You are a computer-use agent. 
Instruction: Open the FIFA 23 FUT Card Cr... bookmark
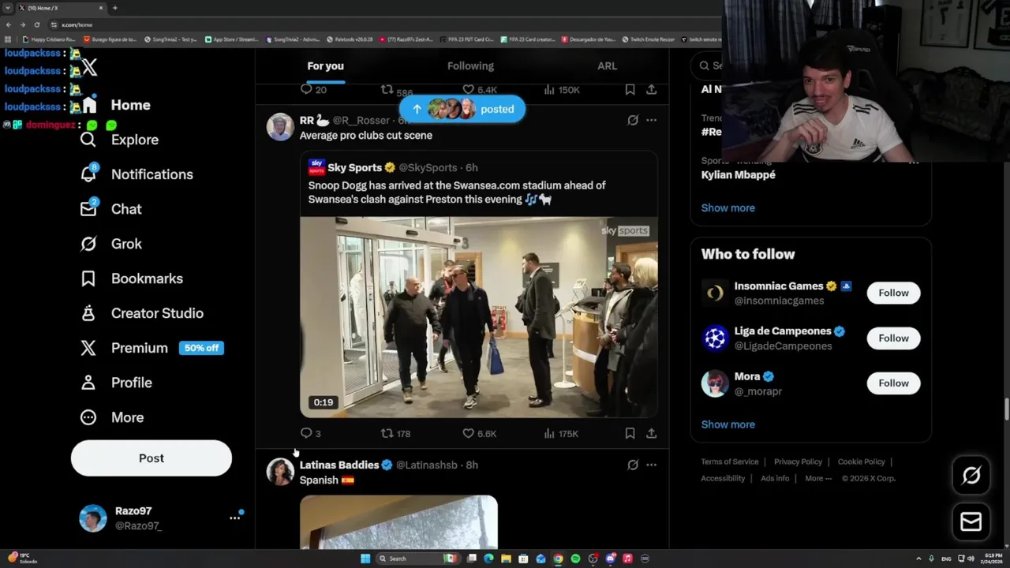click(467, 39)
